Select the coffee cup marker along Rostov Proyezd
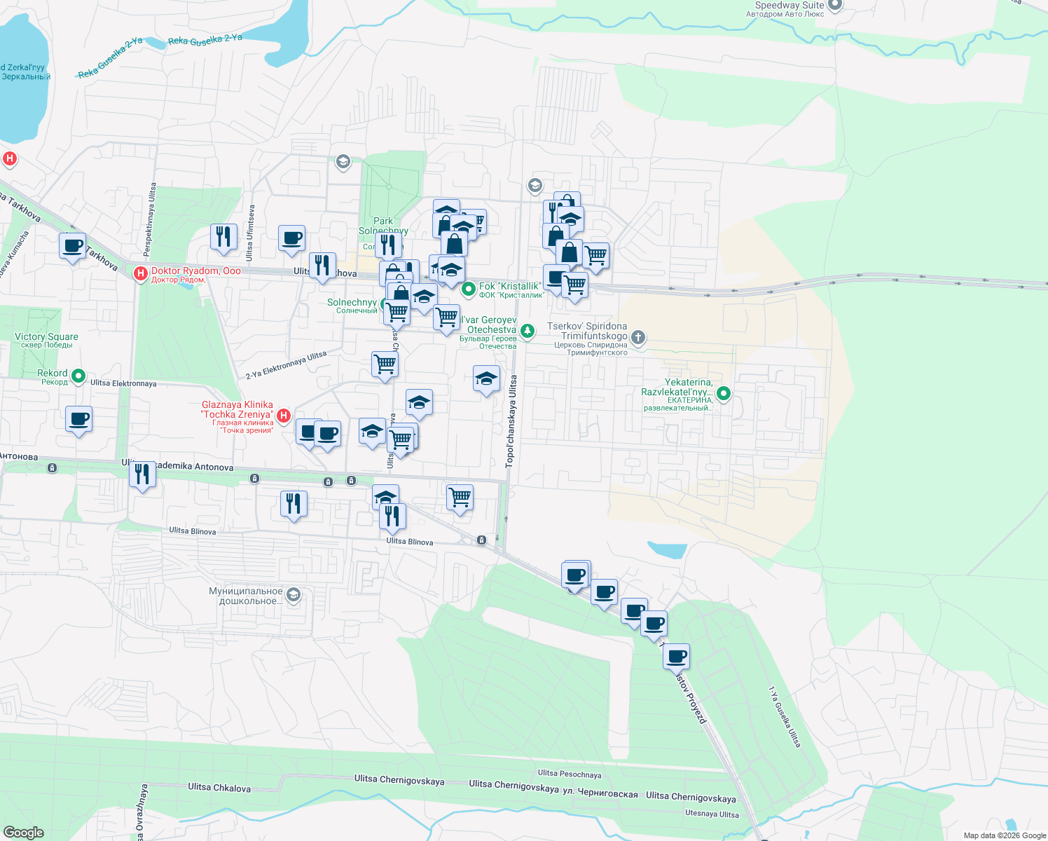1048x841 pixels. [x=677, y=656]
